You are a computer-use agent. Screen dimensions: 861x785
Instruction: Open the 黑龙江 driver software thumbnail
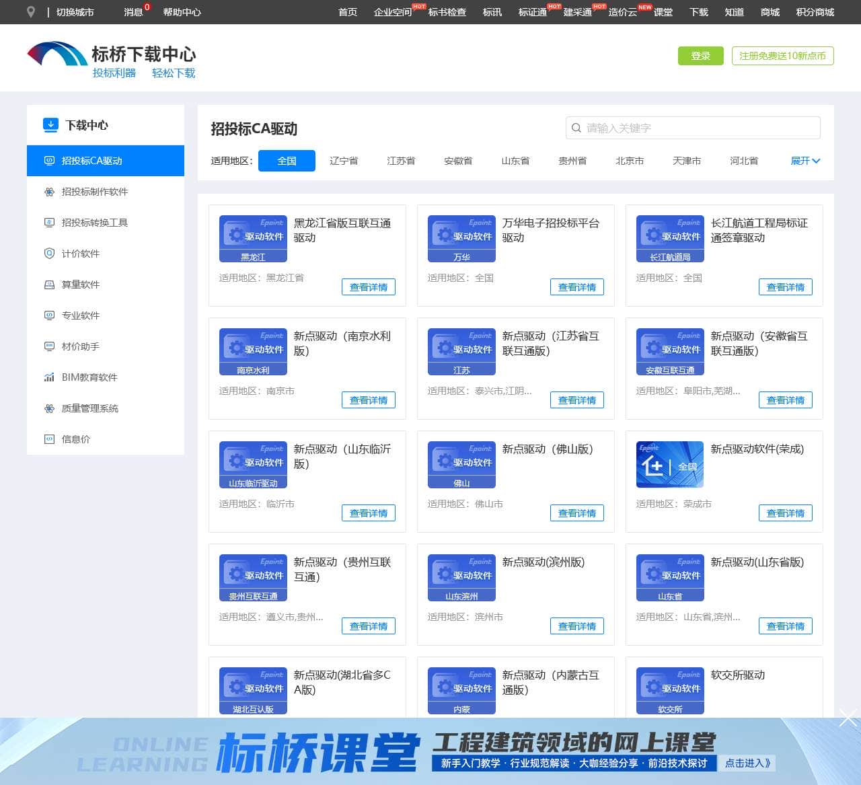[x=253, y=239]
